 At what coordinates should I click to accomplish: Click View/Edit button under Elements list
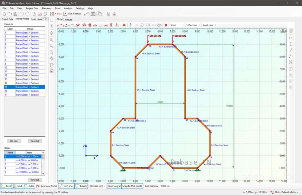[x=35, y=141]
